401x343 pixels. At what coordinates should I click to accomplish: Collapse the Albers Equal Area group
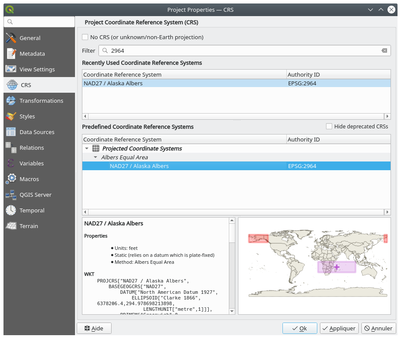[x=95, y=157]
